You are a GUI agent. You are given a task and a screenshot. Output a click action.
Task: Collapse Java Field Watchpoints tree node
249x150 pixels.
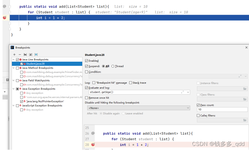(14, 80)
